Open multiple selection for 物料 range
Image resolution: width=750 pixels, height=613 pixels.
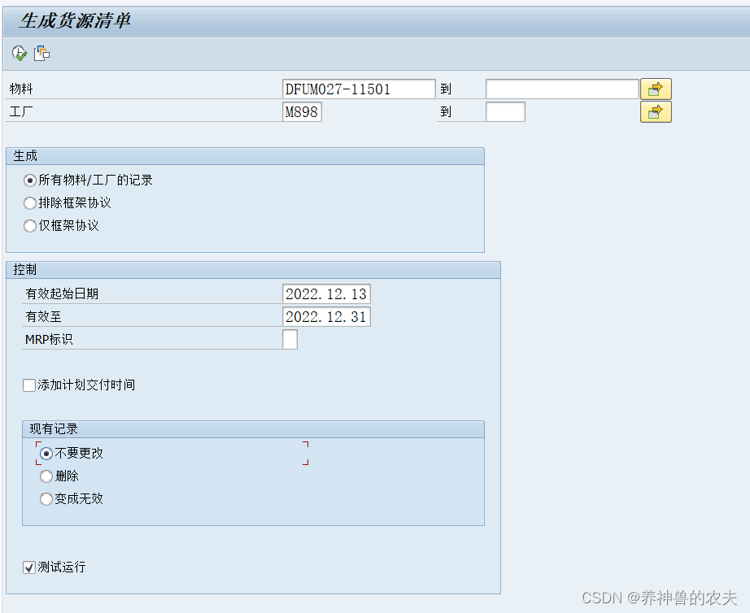[x=656, y=88]
